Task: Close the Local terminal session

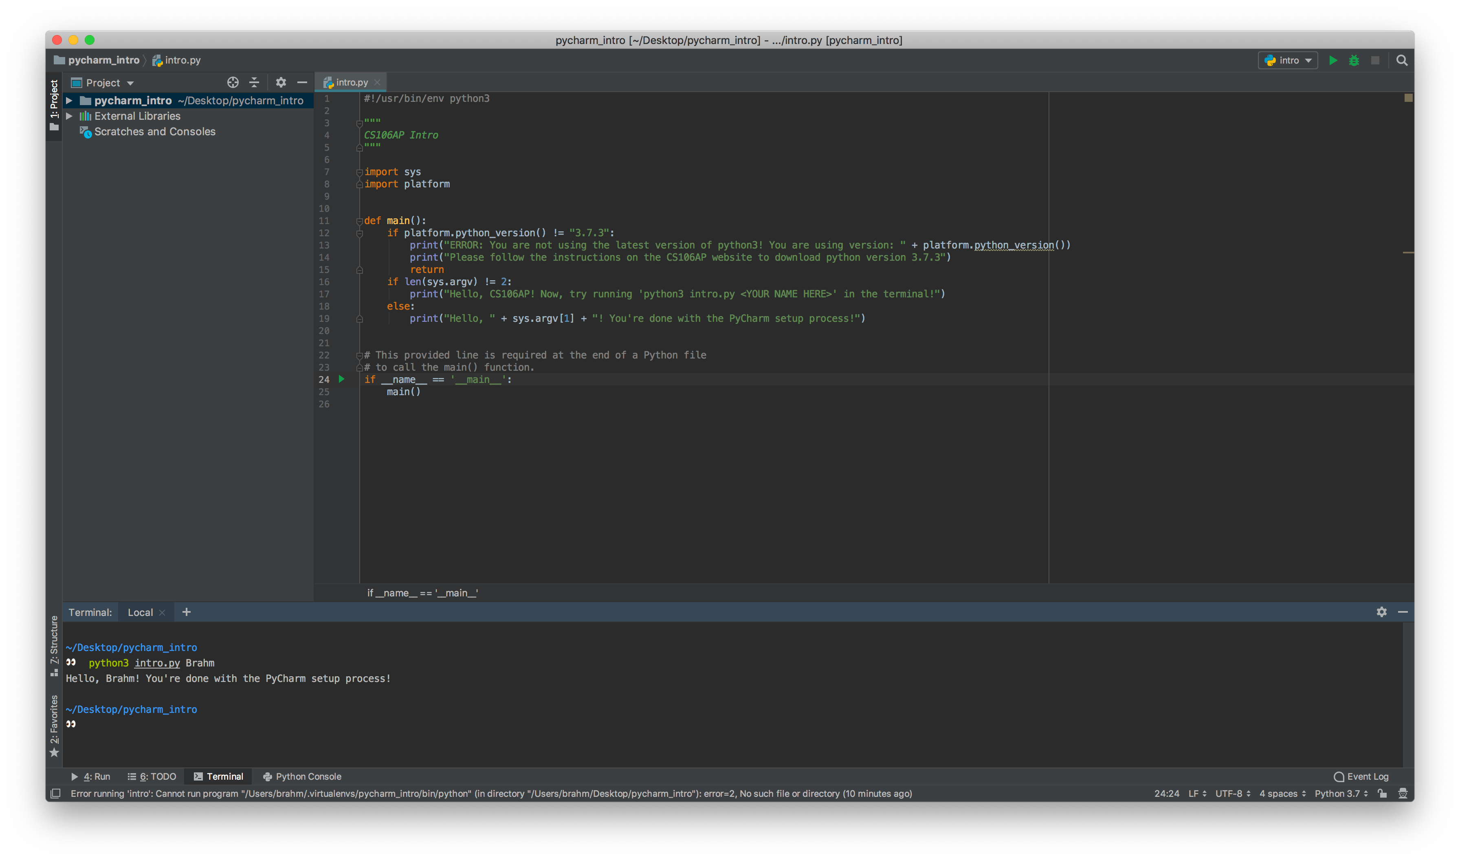Action: point(162,613)
